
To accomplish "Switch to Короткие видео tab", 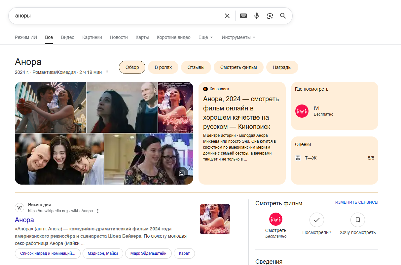I will coord(174,37).
